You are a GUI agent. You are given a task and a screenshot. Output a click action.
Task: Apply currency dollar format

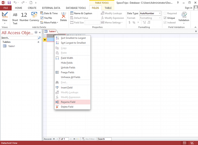(129, 22)
